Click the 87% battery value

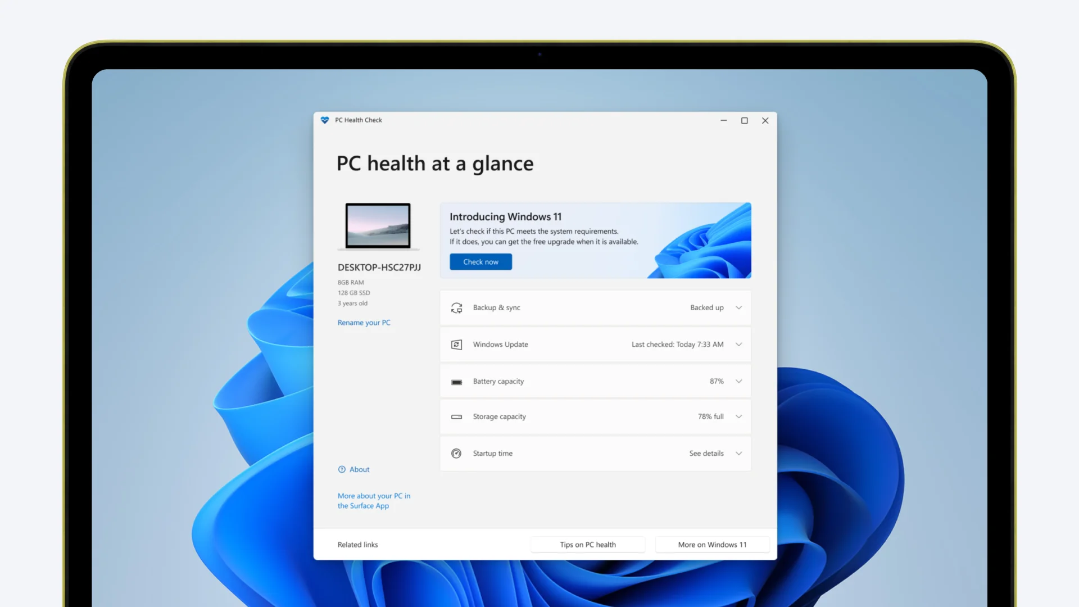[x=717, y=381]
